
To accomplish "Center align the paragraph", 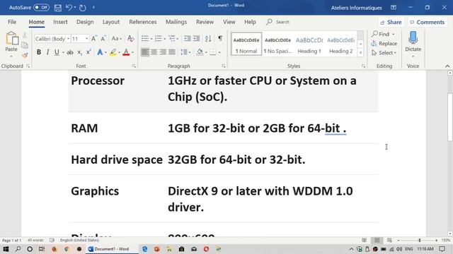I will click(x=154, y=52).
